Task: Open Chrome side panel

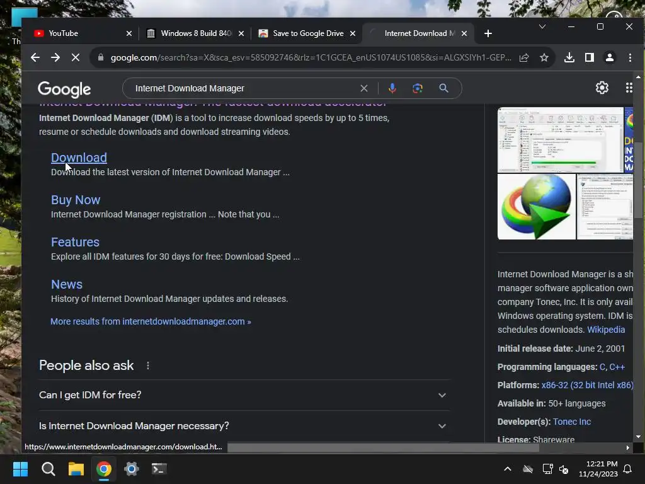Action: pos(590,57)
